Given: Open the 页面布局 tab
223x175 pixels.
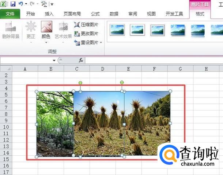Looking at the screenshot, I should pyautogui.click(x=72, y=14).
